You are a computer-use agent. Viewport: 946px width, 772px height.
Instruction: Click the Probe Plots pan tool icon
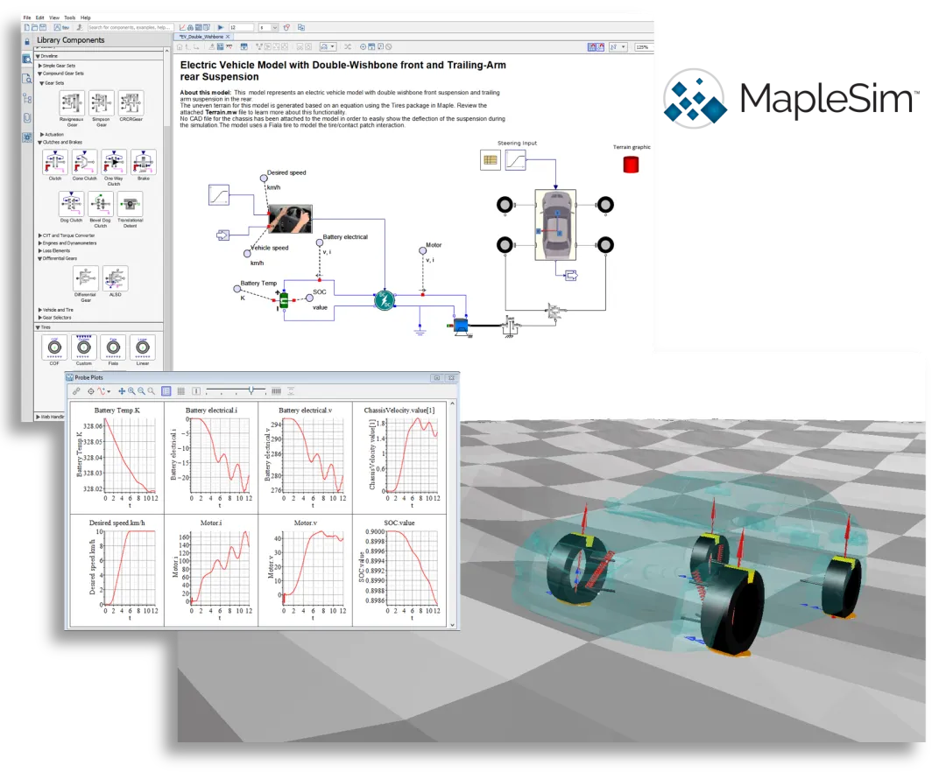121,391
